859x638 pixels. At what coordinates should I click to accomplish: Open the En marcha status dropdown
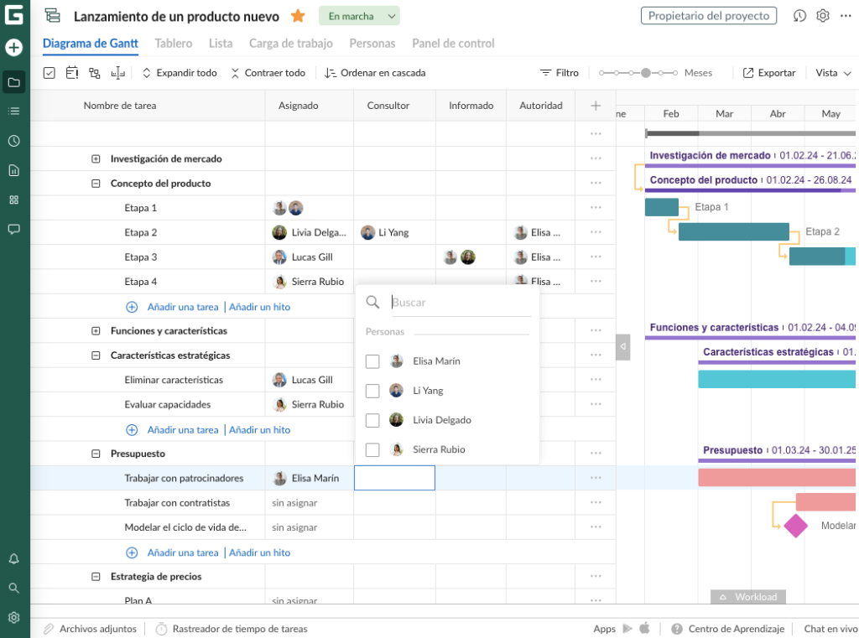359,16
